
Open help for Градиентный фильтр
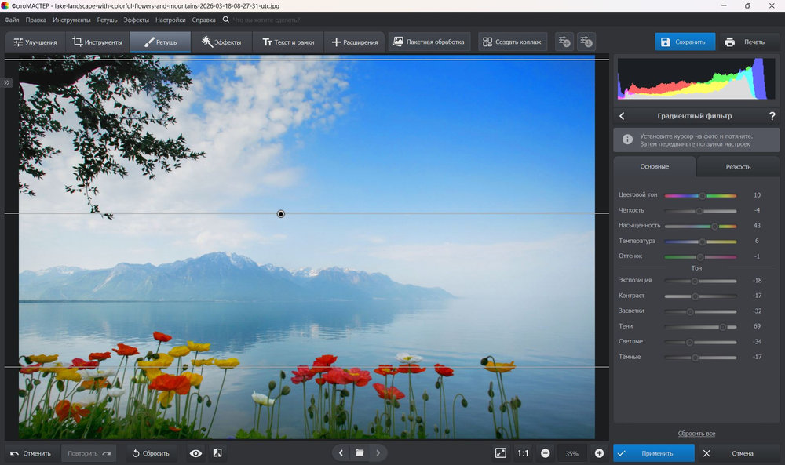tap(772, 116)
